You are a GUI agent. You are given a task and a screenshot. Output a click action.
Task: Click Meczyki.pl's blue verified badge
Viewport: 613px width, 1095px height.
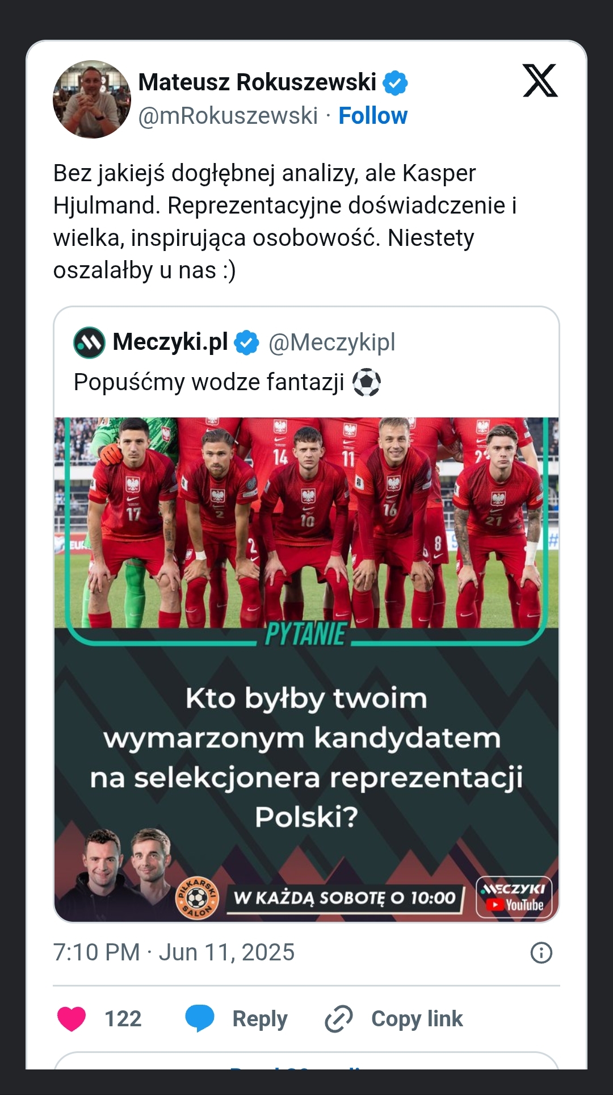point(246,342)
